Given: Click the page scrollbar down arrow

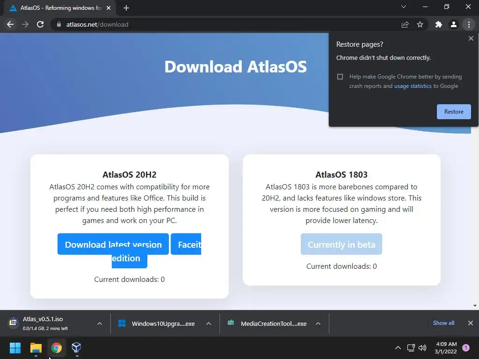Looking at the screenshot, I should 475,306.
